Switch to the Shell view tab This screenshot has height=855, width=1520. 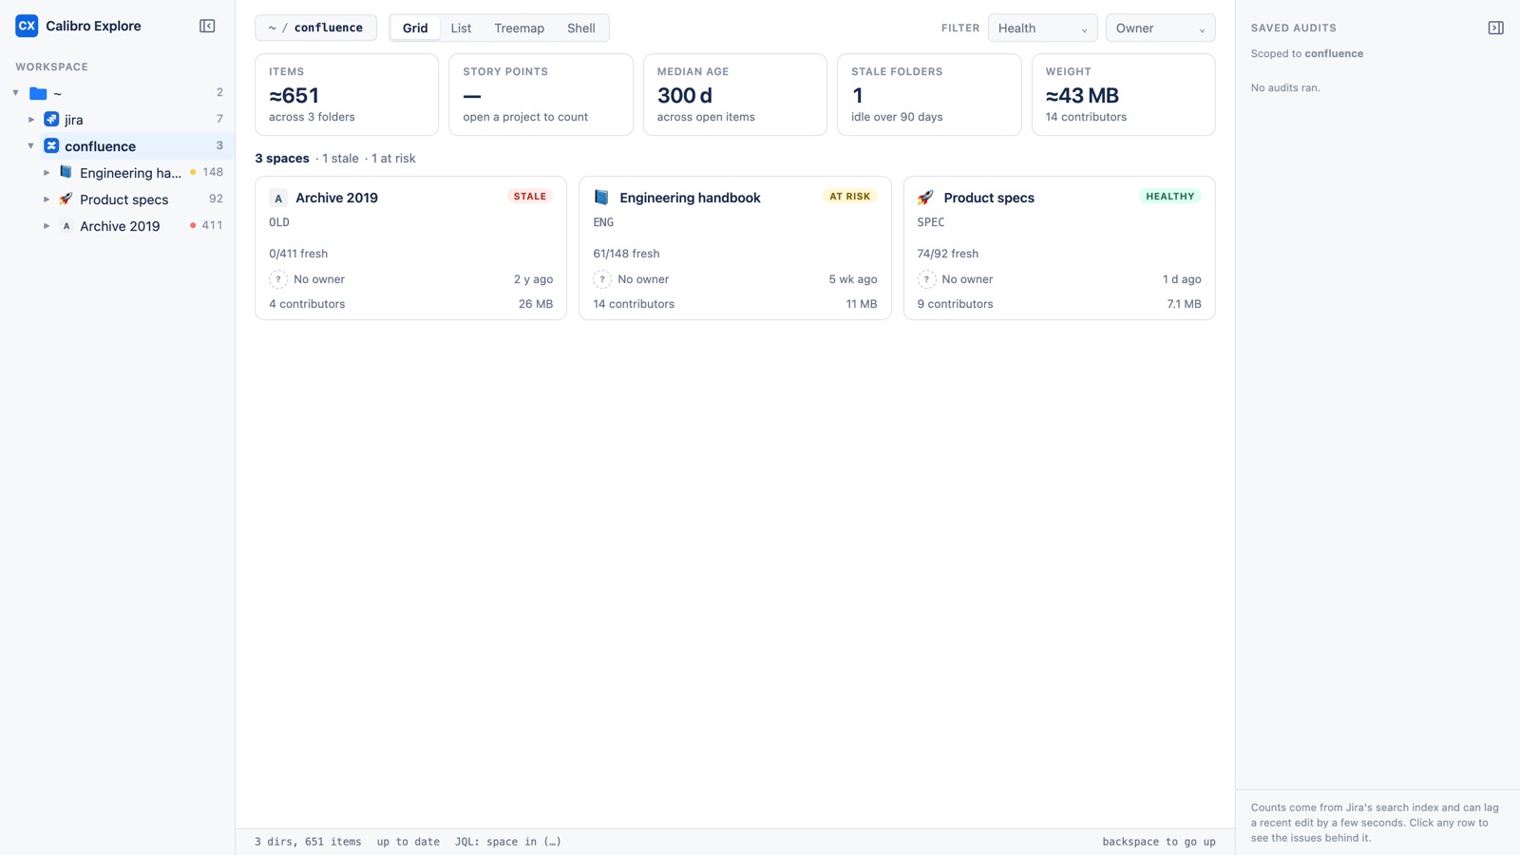(x=581, y=28)
